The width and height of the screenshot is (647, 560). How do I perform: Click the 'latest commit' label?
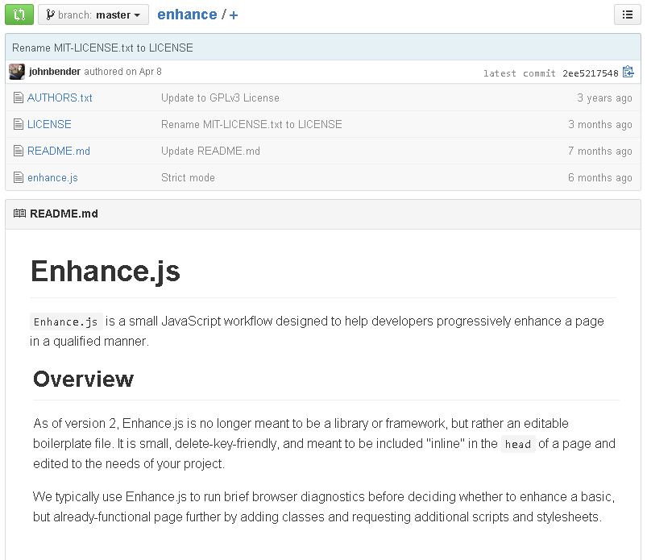point(520,73)
